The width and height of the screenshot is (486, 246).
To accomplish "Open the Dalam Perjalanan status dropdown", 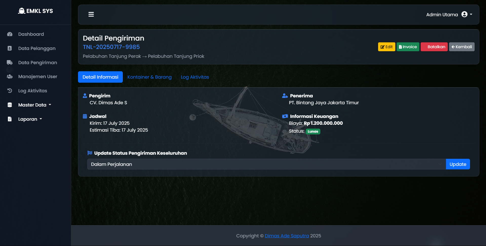I will (x=266, y=164).
